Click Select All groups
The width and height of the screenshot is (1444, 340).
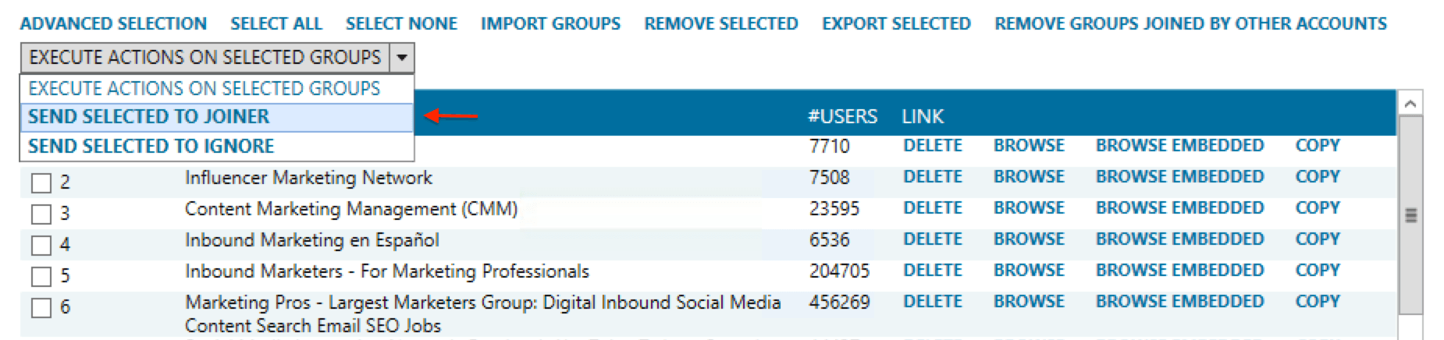coord(276,24)
